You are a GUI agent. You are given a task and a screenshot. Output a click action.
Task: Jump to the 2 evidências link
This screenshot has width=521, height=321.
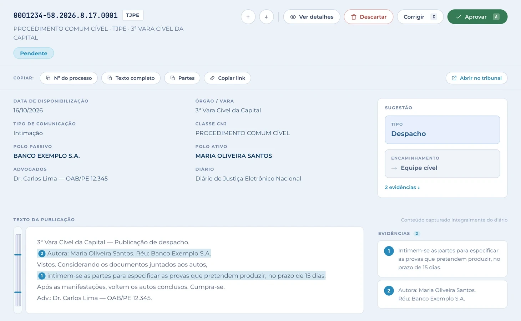402,187
